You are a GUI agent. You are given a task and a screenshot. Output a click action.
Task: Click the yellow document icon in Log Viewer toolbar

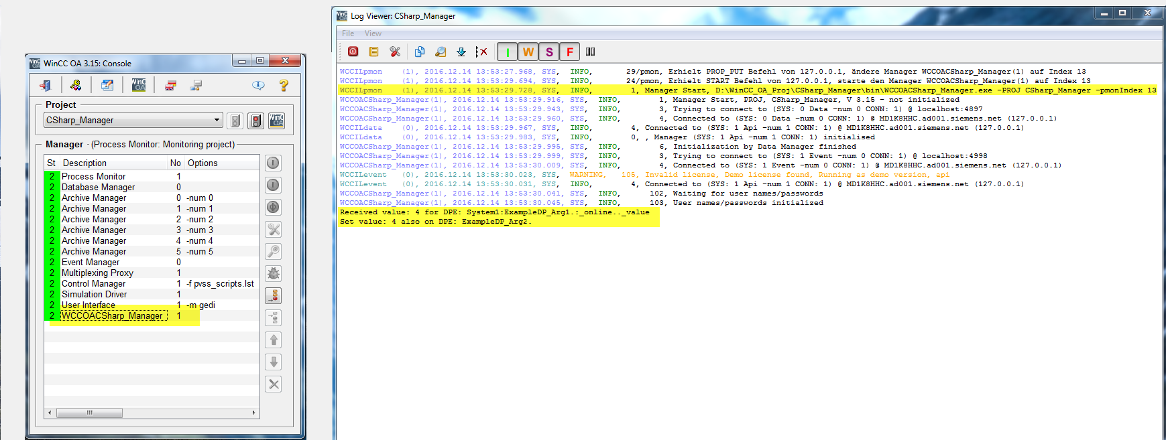point(374,52)
